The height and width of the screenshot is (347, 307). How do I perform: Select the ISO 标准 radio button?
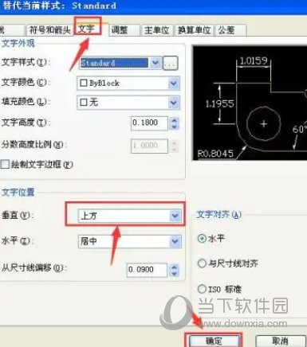[x=202, y=289]
